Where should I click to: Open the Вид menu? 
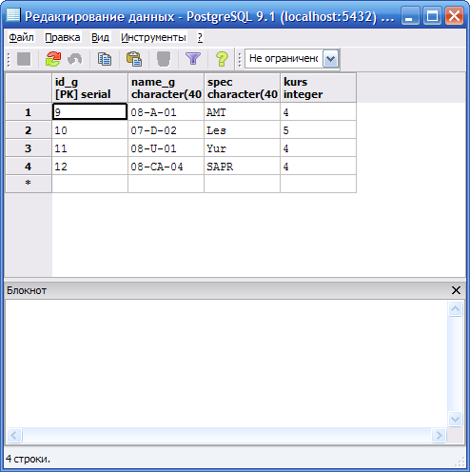[100, 37]
